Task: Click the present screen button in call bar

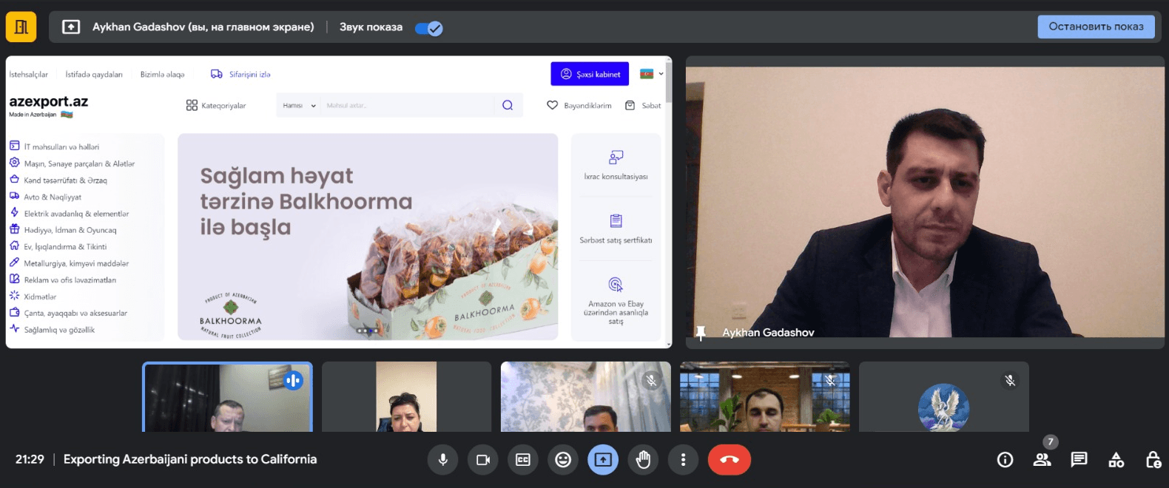Action: (x=603, y=460)
